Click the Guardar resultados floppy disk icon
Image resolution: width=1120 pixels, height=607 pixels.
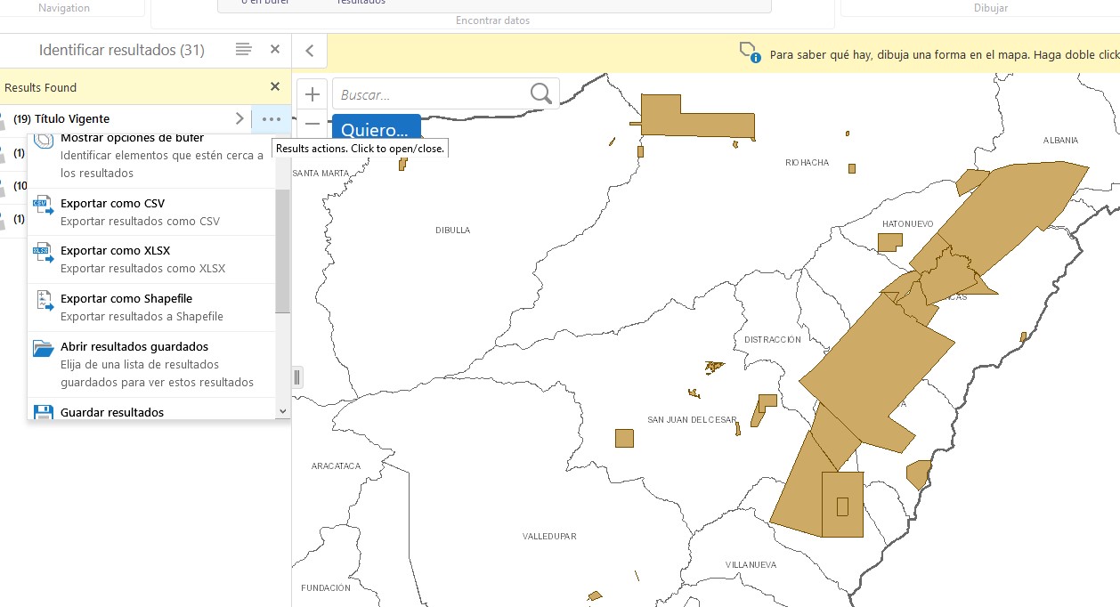pyautogui.click(x=43, y=412)
